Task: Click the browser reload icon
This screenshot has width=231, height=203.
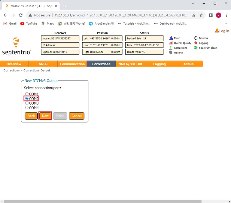Action: (21, 15)
